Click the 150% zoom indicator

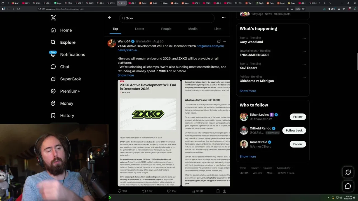(x=298, y=9)
